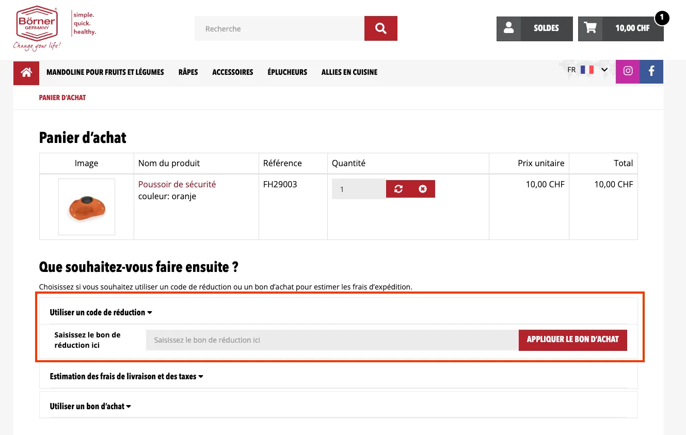Open the Facebook icon link

[x=651, y=72]
